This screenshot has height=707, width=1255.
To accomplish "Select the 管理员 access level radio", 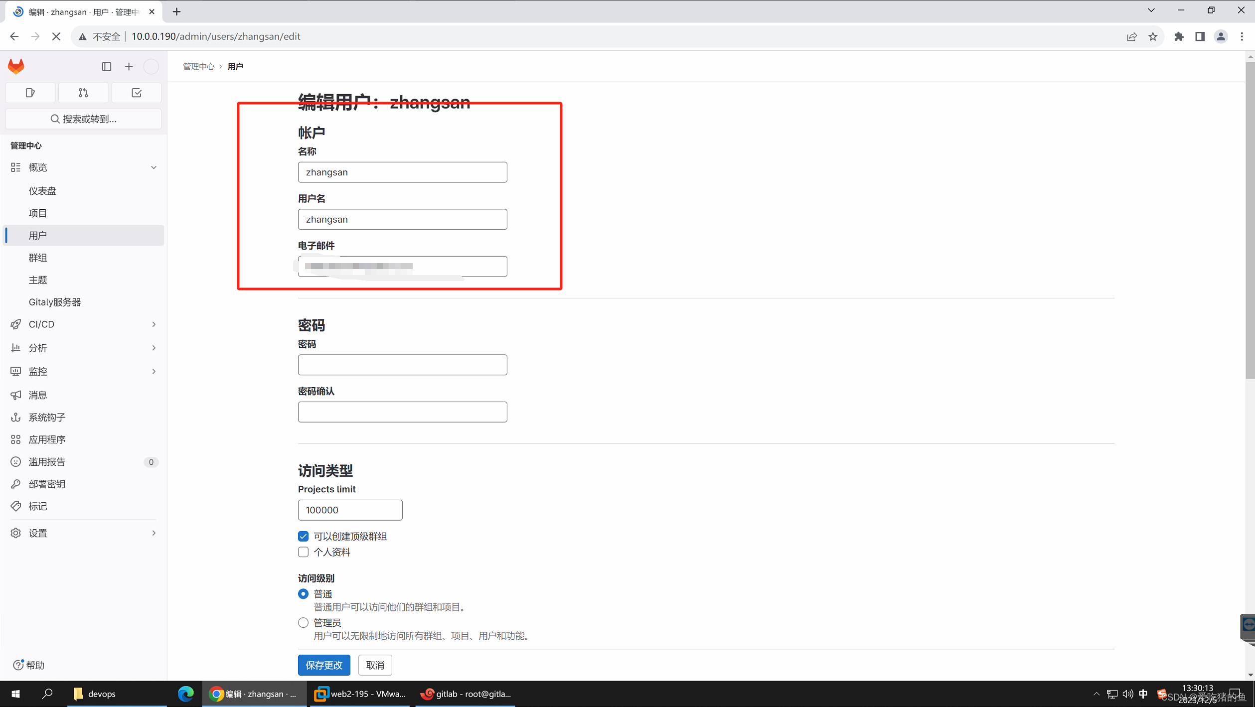I will point(303,623).
